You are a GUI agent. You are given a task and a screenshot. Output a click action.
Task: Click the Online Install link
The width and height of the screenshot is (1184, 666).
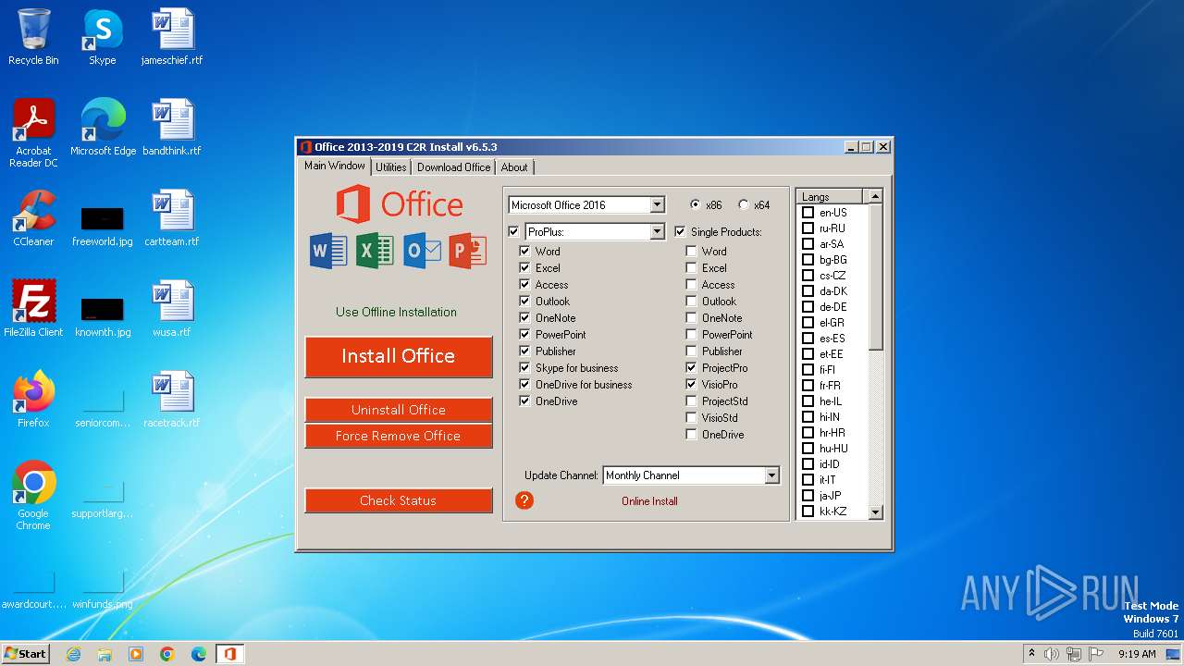pyautogui.click(x=649, y=500)
